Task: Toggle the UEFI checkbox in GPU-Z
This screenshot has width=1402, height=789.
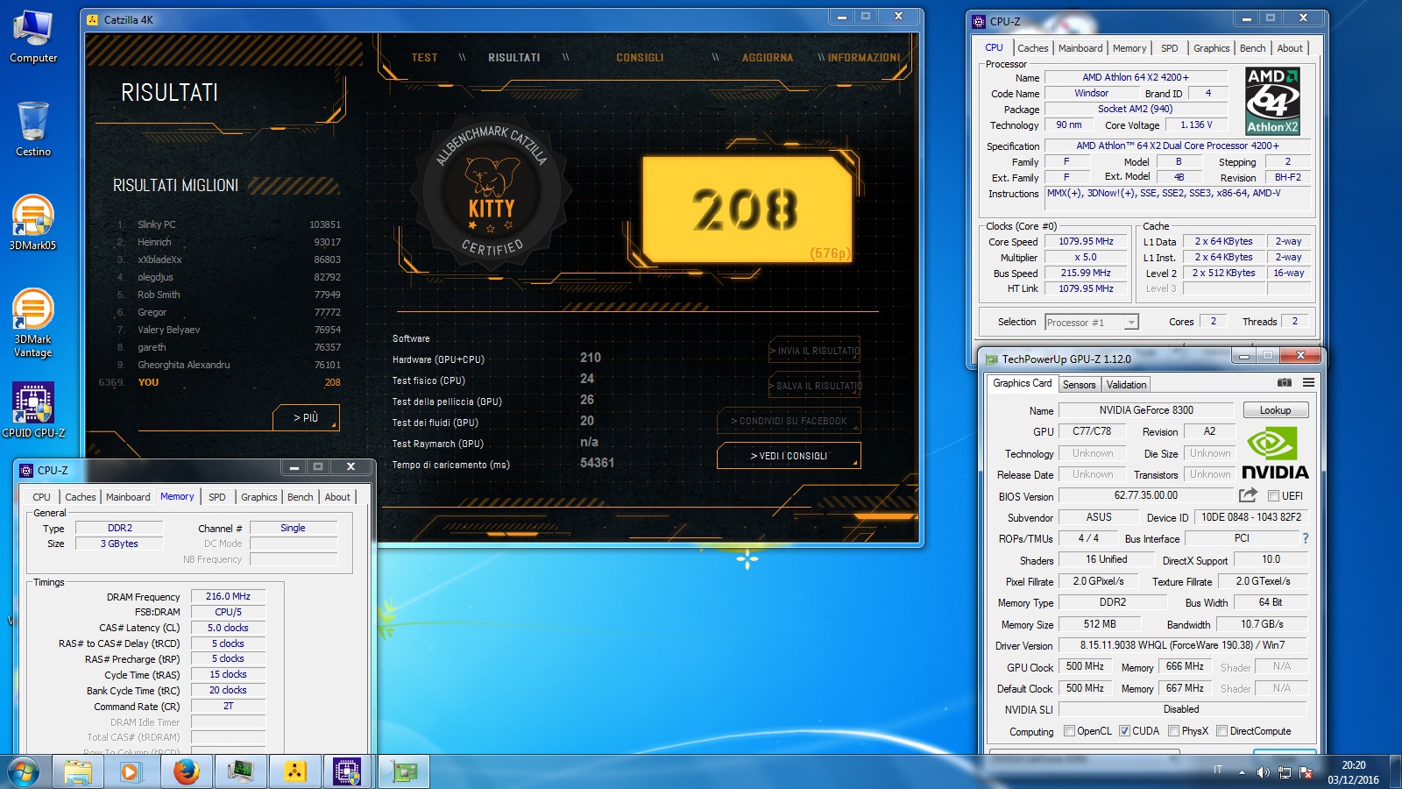Action: click(x=1273, y=496)
